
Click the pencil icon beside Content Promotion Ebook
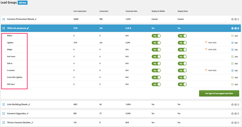point(35,19)
